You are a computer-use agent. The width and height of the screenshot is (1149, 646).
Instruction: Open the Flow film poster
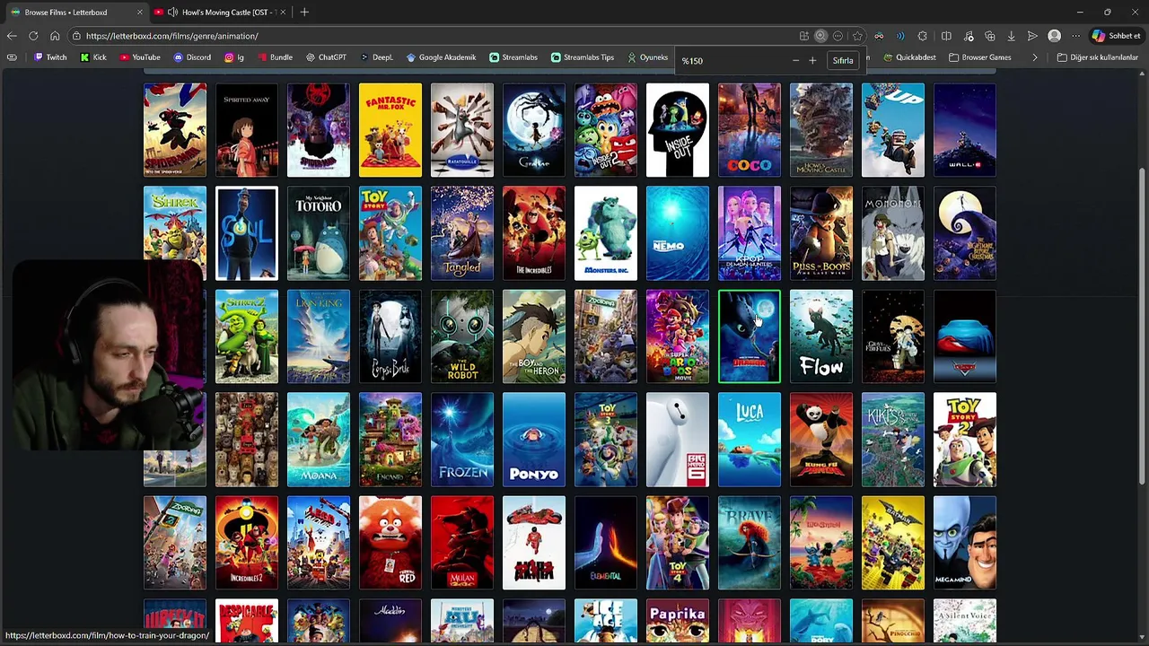point(821,336)
